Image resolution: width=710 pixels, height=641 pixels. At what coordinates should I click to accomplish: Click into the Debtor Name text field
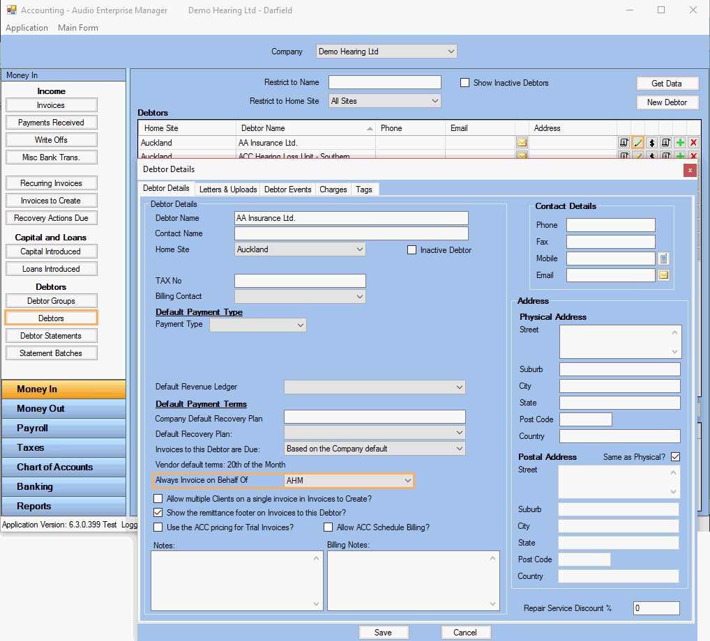click(351, 218)
